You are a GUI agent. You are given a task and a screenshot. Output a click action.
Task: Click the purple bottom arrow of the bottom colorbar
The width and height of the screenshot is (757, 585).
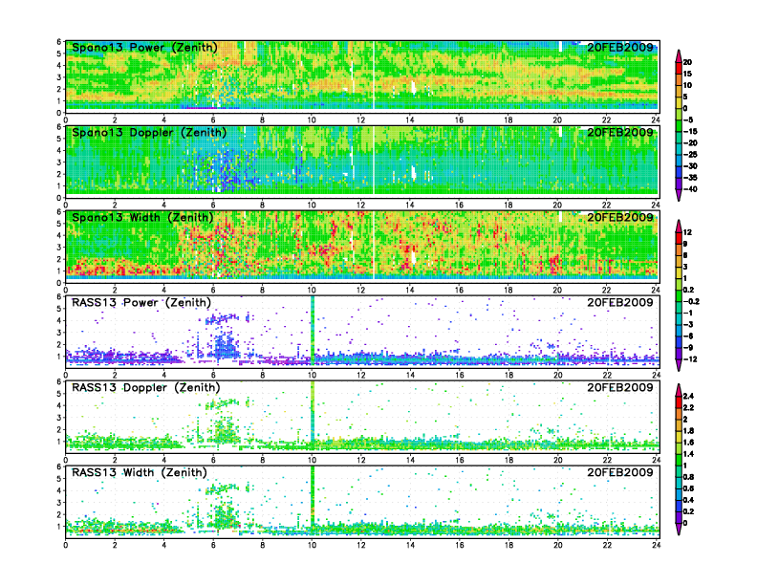coord(679,529)
